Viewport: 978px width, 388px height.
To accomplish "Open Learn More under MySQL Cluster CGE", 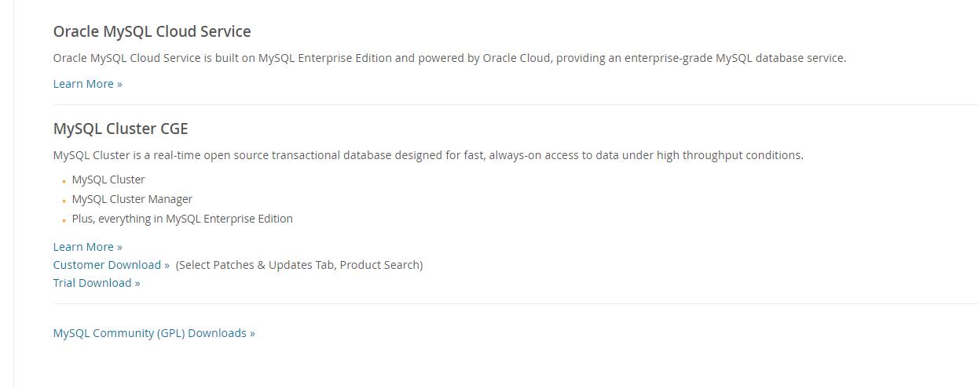I will click(87, 247).
